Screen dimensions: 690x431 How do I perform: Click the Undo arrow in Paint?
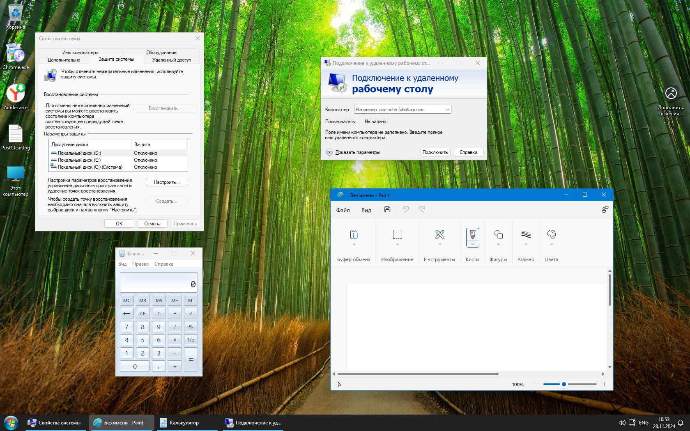pyautogui.click(x=406, y=209)
